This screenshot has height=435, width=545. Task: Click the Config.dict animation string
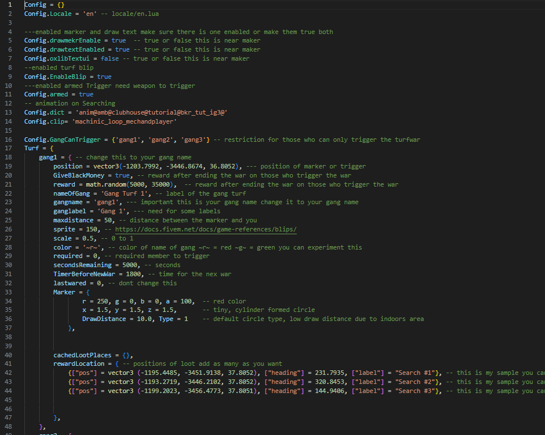tap(151, 112)
